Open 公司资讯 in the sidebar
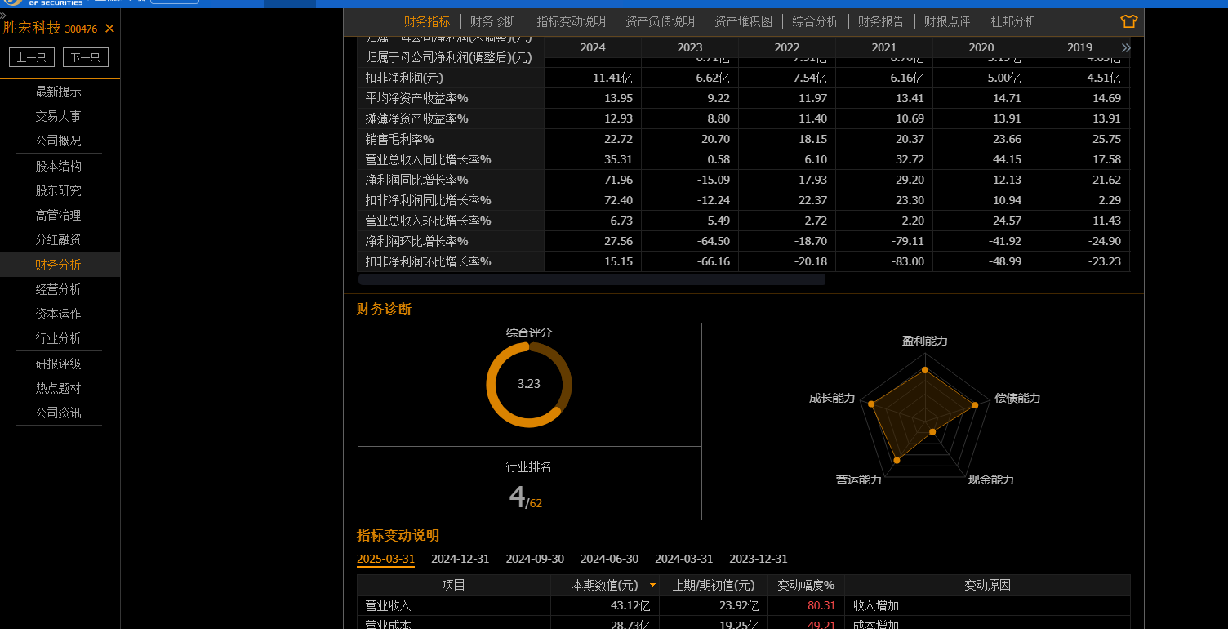Viewport: 1228px width, 629px height. (58, 413)
